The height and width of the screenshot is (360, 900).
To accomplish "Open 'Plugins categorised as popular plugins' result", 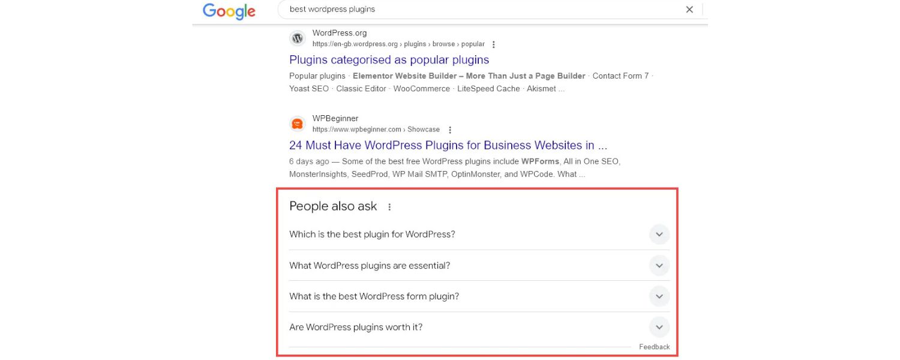I will [x=389, y=59].
